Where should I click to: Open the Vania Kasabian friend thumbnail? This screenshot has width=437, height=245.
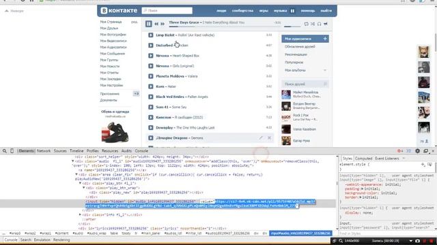click(x=286, y=129)
